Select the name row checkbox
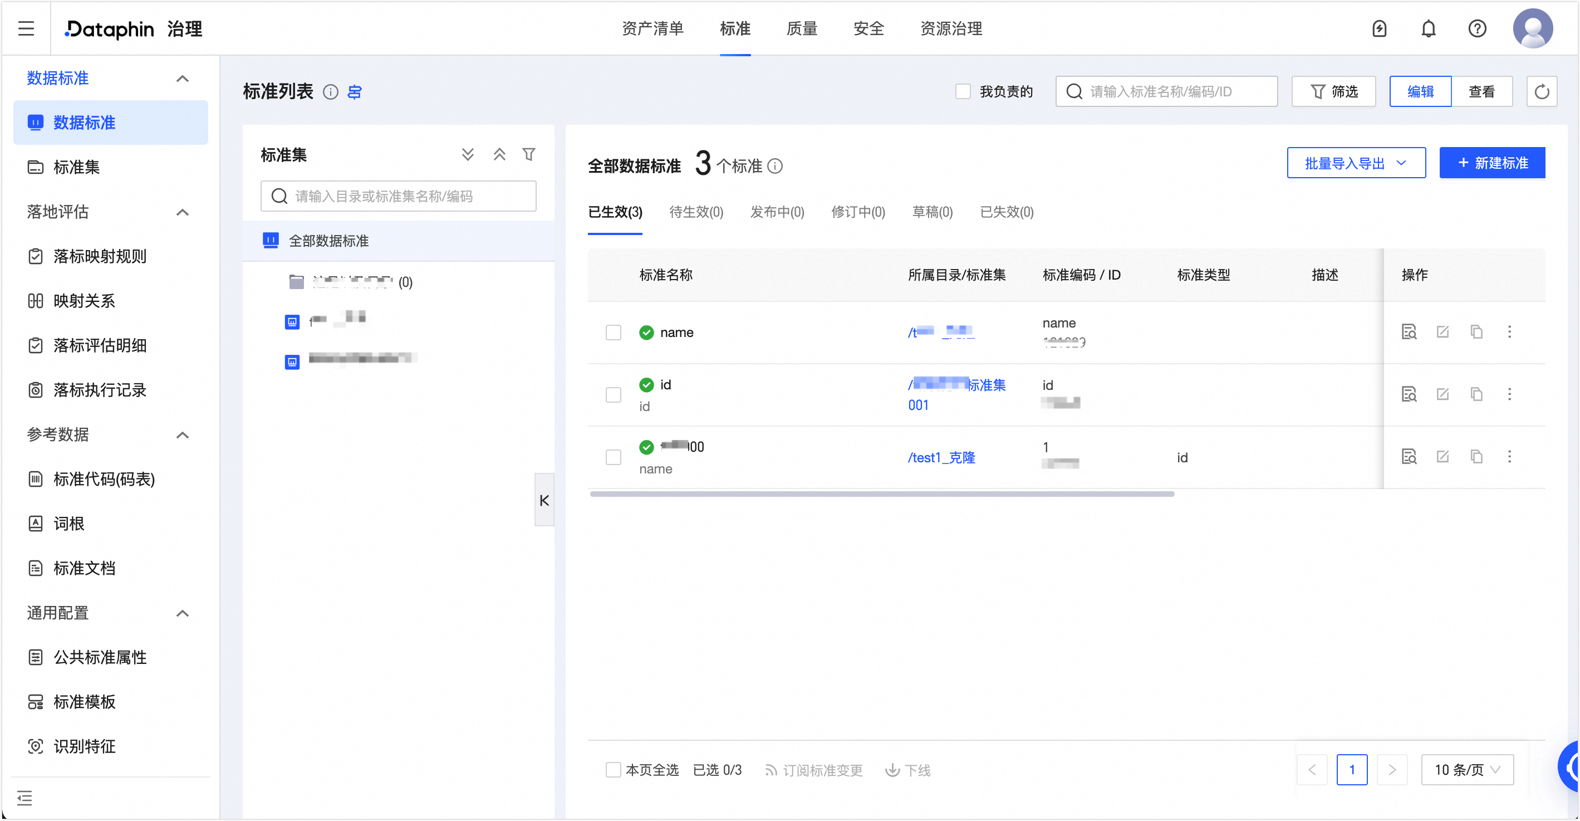Image resolution: width=1580 pixels, height=821 pixels. click(614, 333)
